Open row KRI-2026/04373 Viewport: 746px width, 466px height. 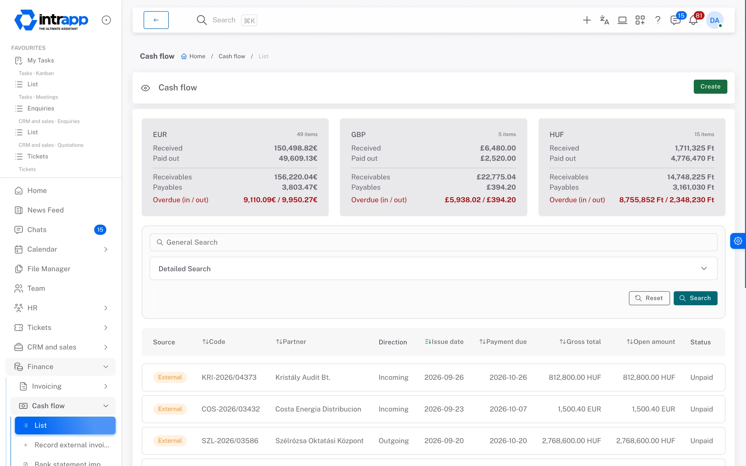433,377
